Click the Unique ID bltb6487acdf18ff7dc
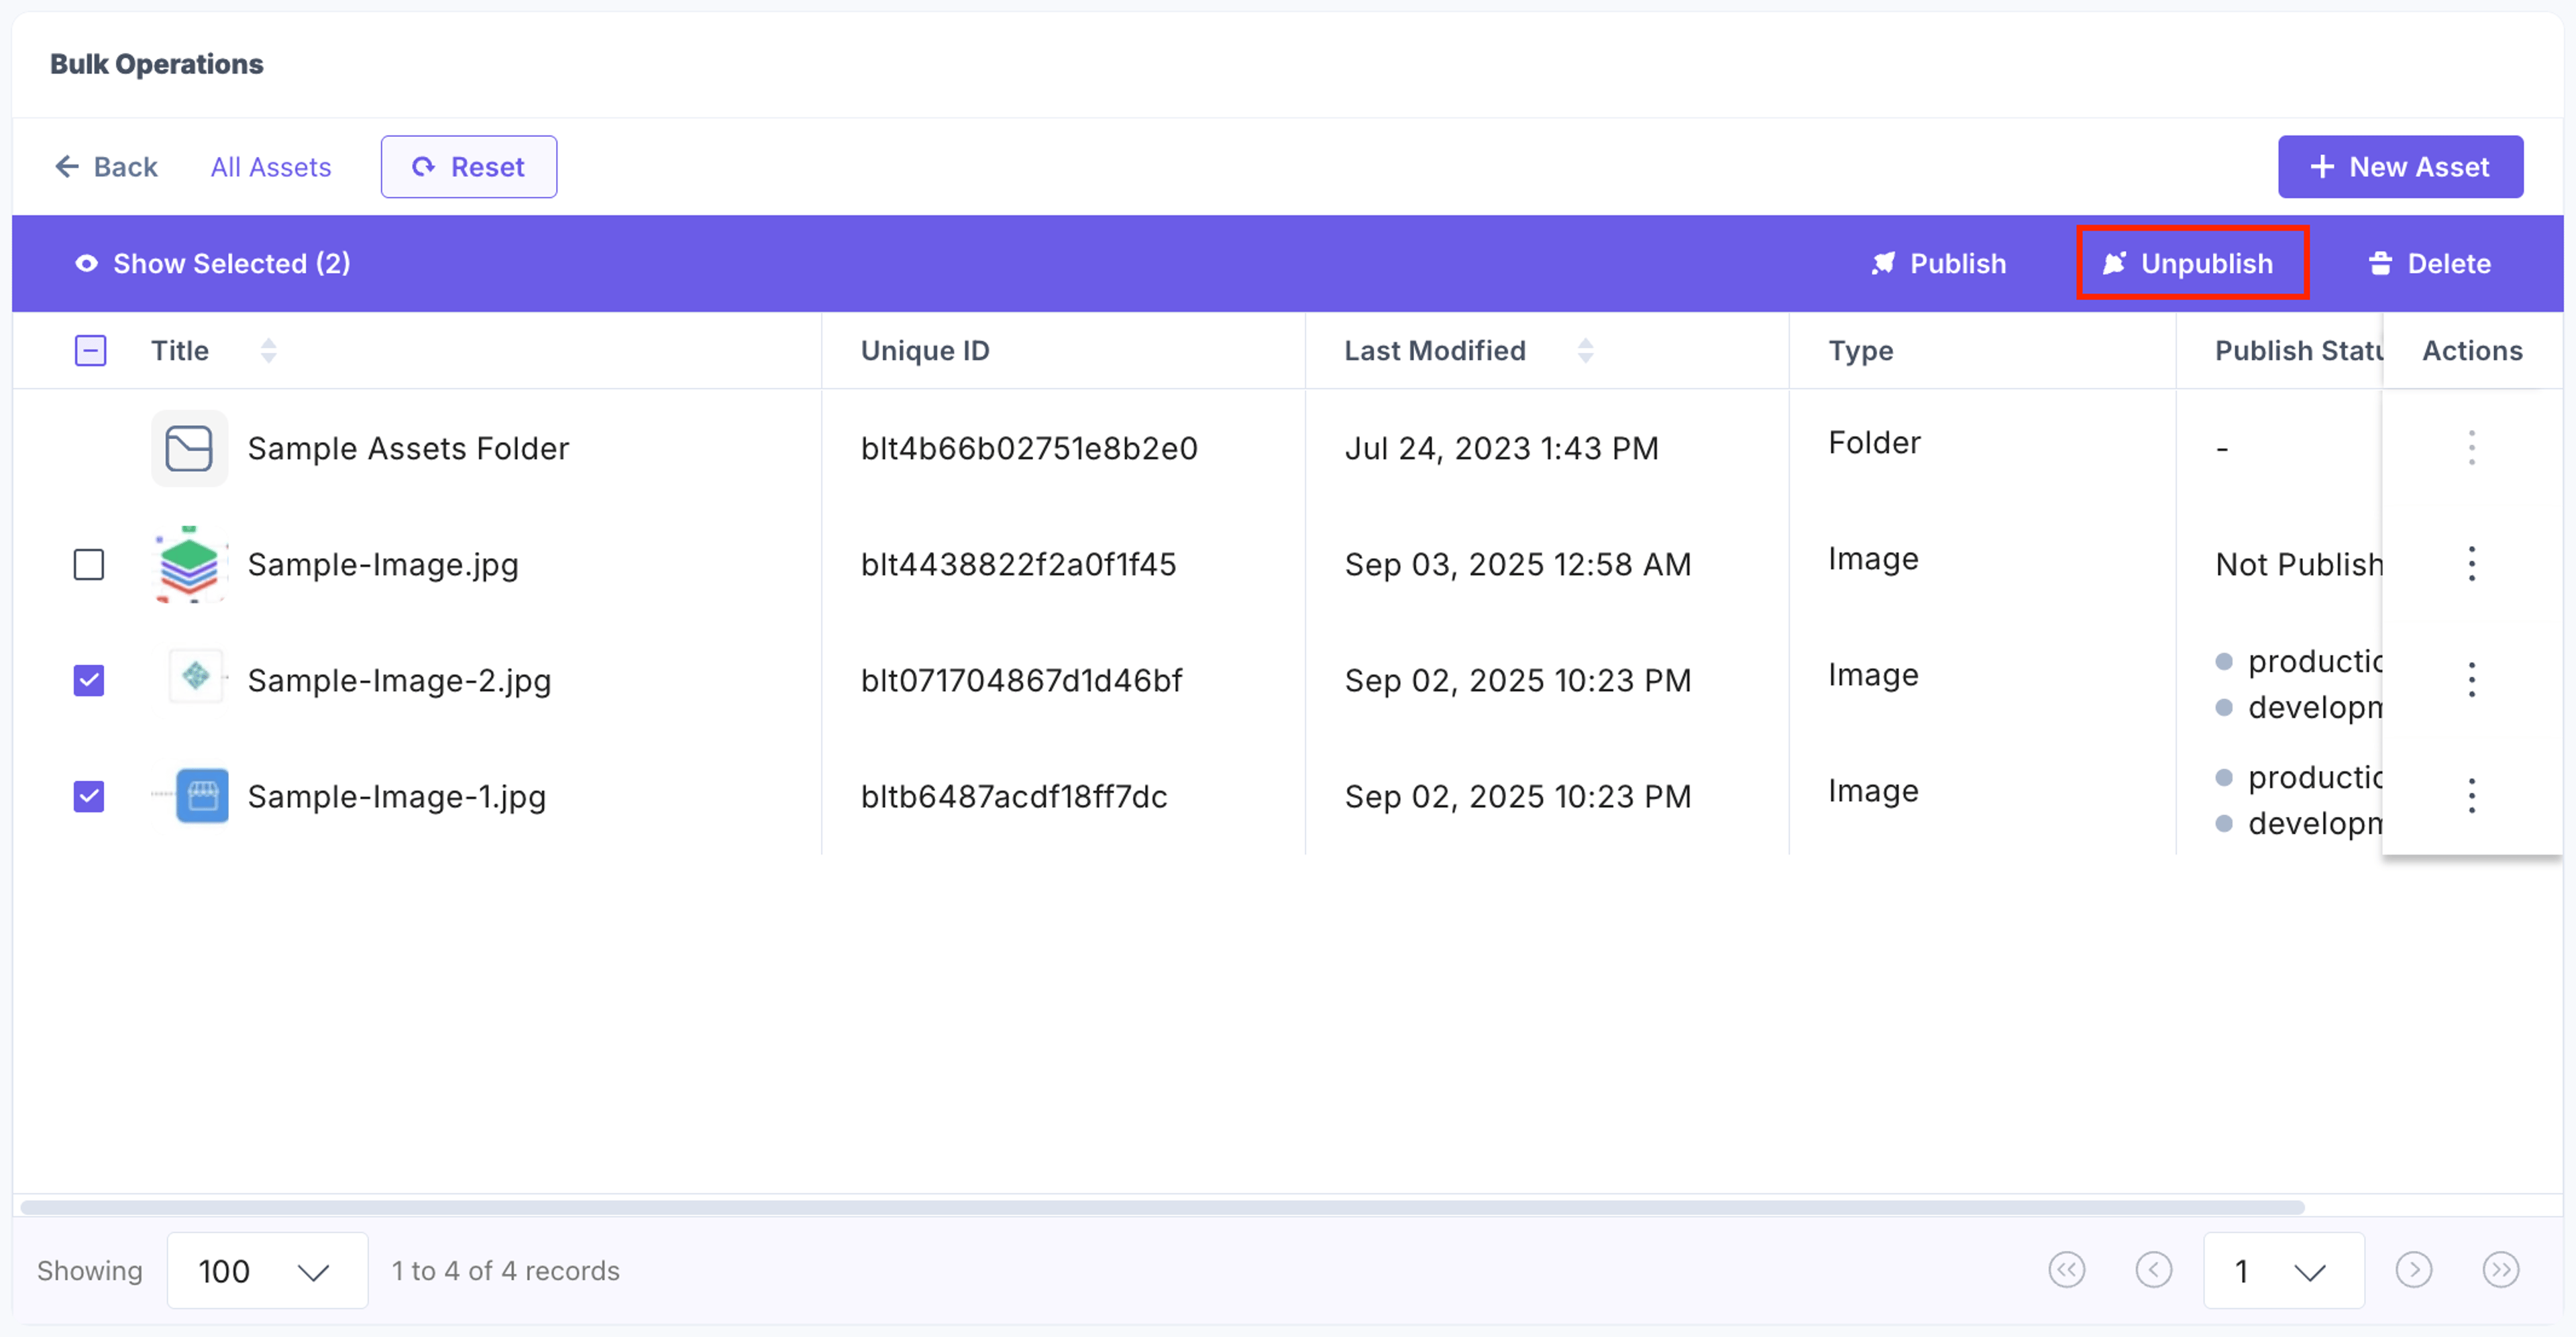 point(1014,797)
